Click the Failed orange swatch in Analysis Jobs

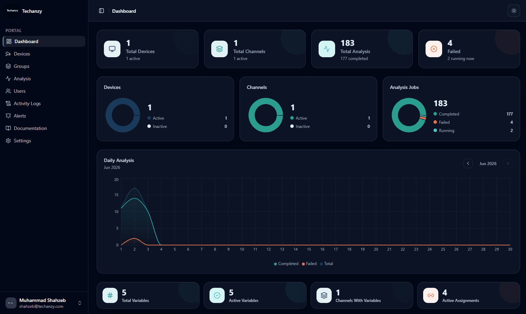435,122
